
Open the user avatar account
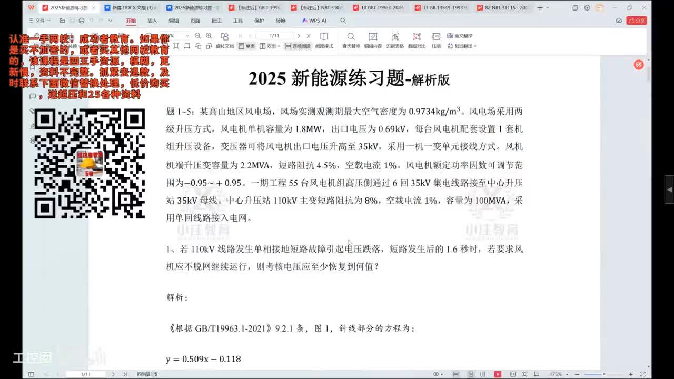click(x=599, y=8)
